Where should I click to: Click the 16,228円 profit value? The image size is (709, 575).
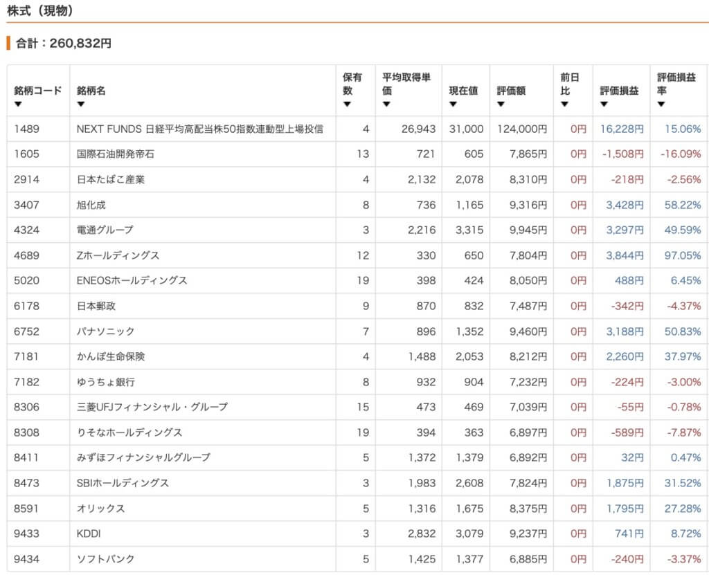pos(622,129)
